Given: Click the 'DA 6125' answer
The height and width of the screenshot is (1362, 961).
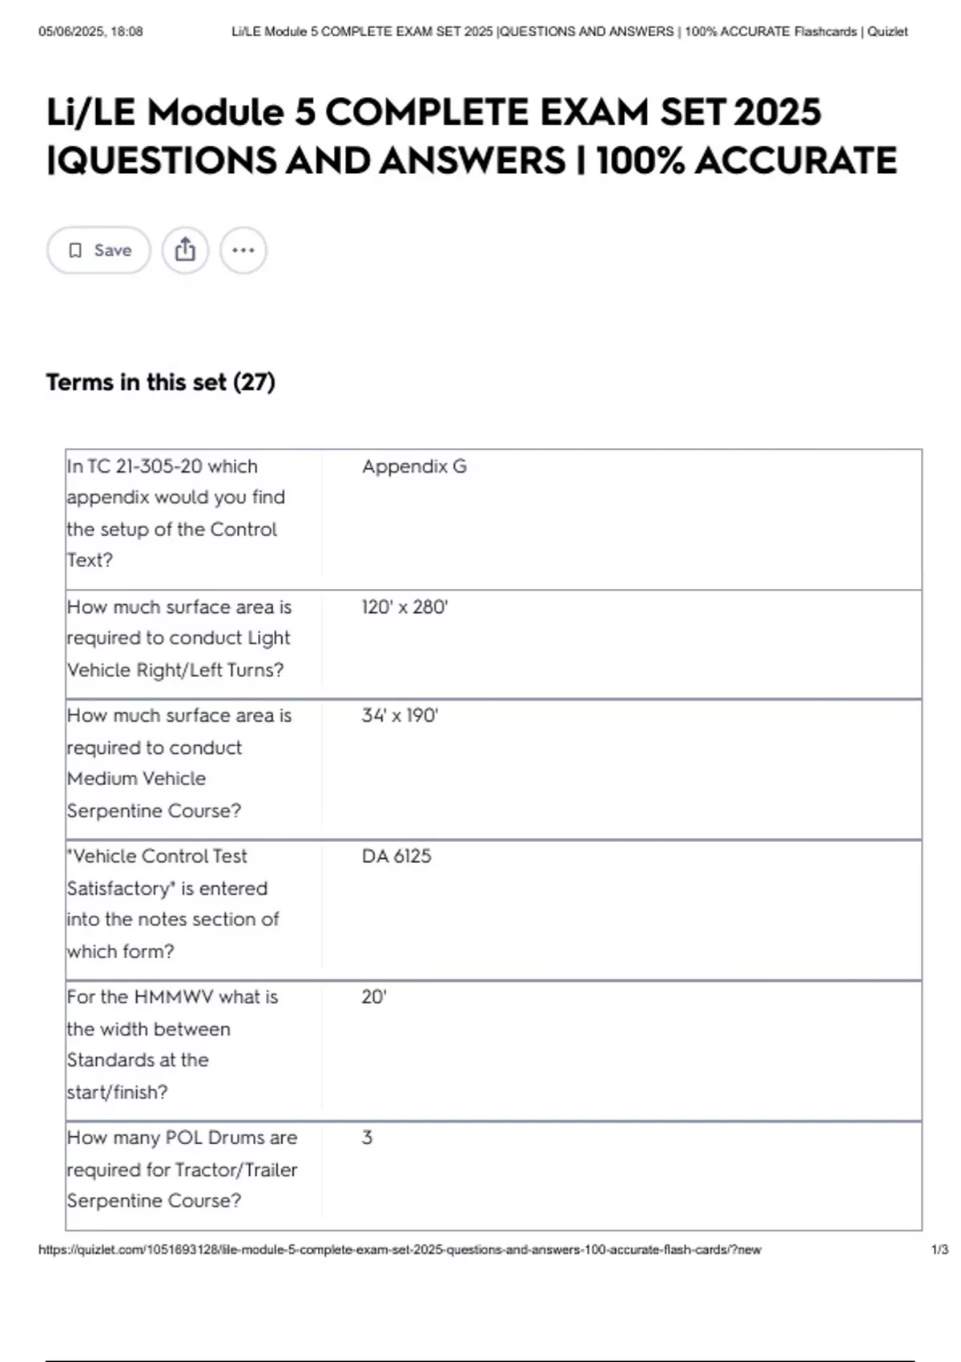Looking at the screenshot, I should tap(396, 856).
